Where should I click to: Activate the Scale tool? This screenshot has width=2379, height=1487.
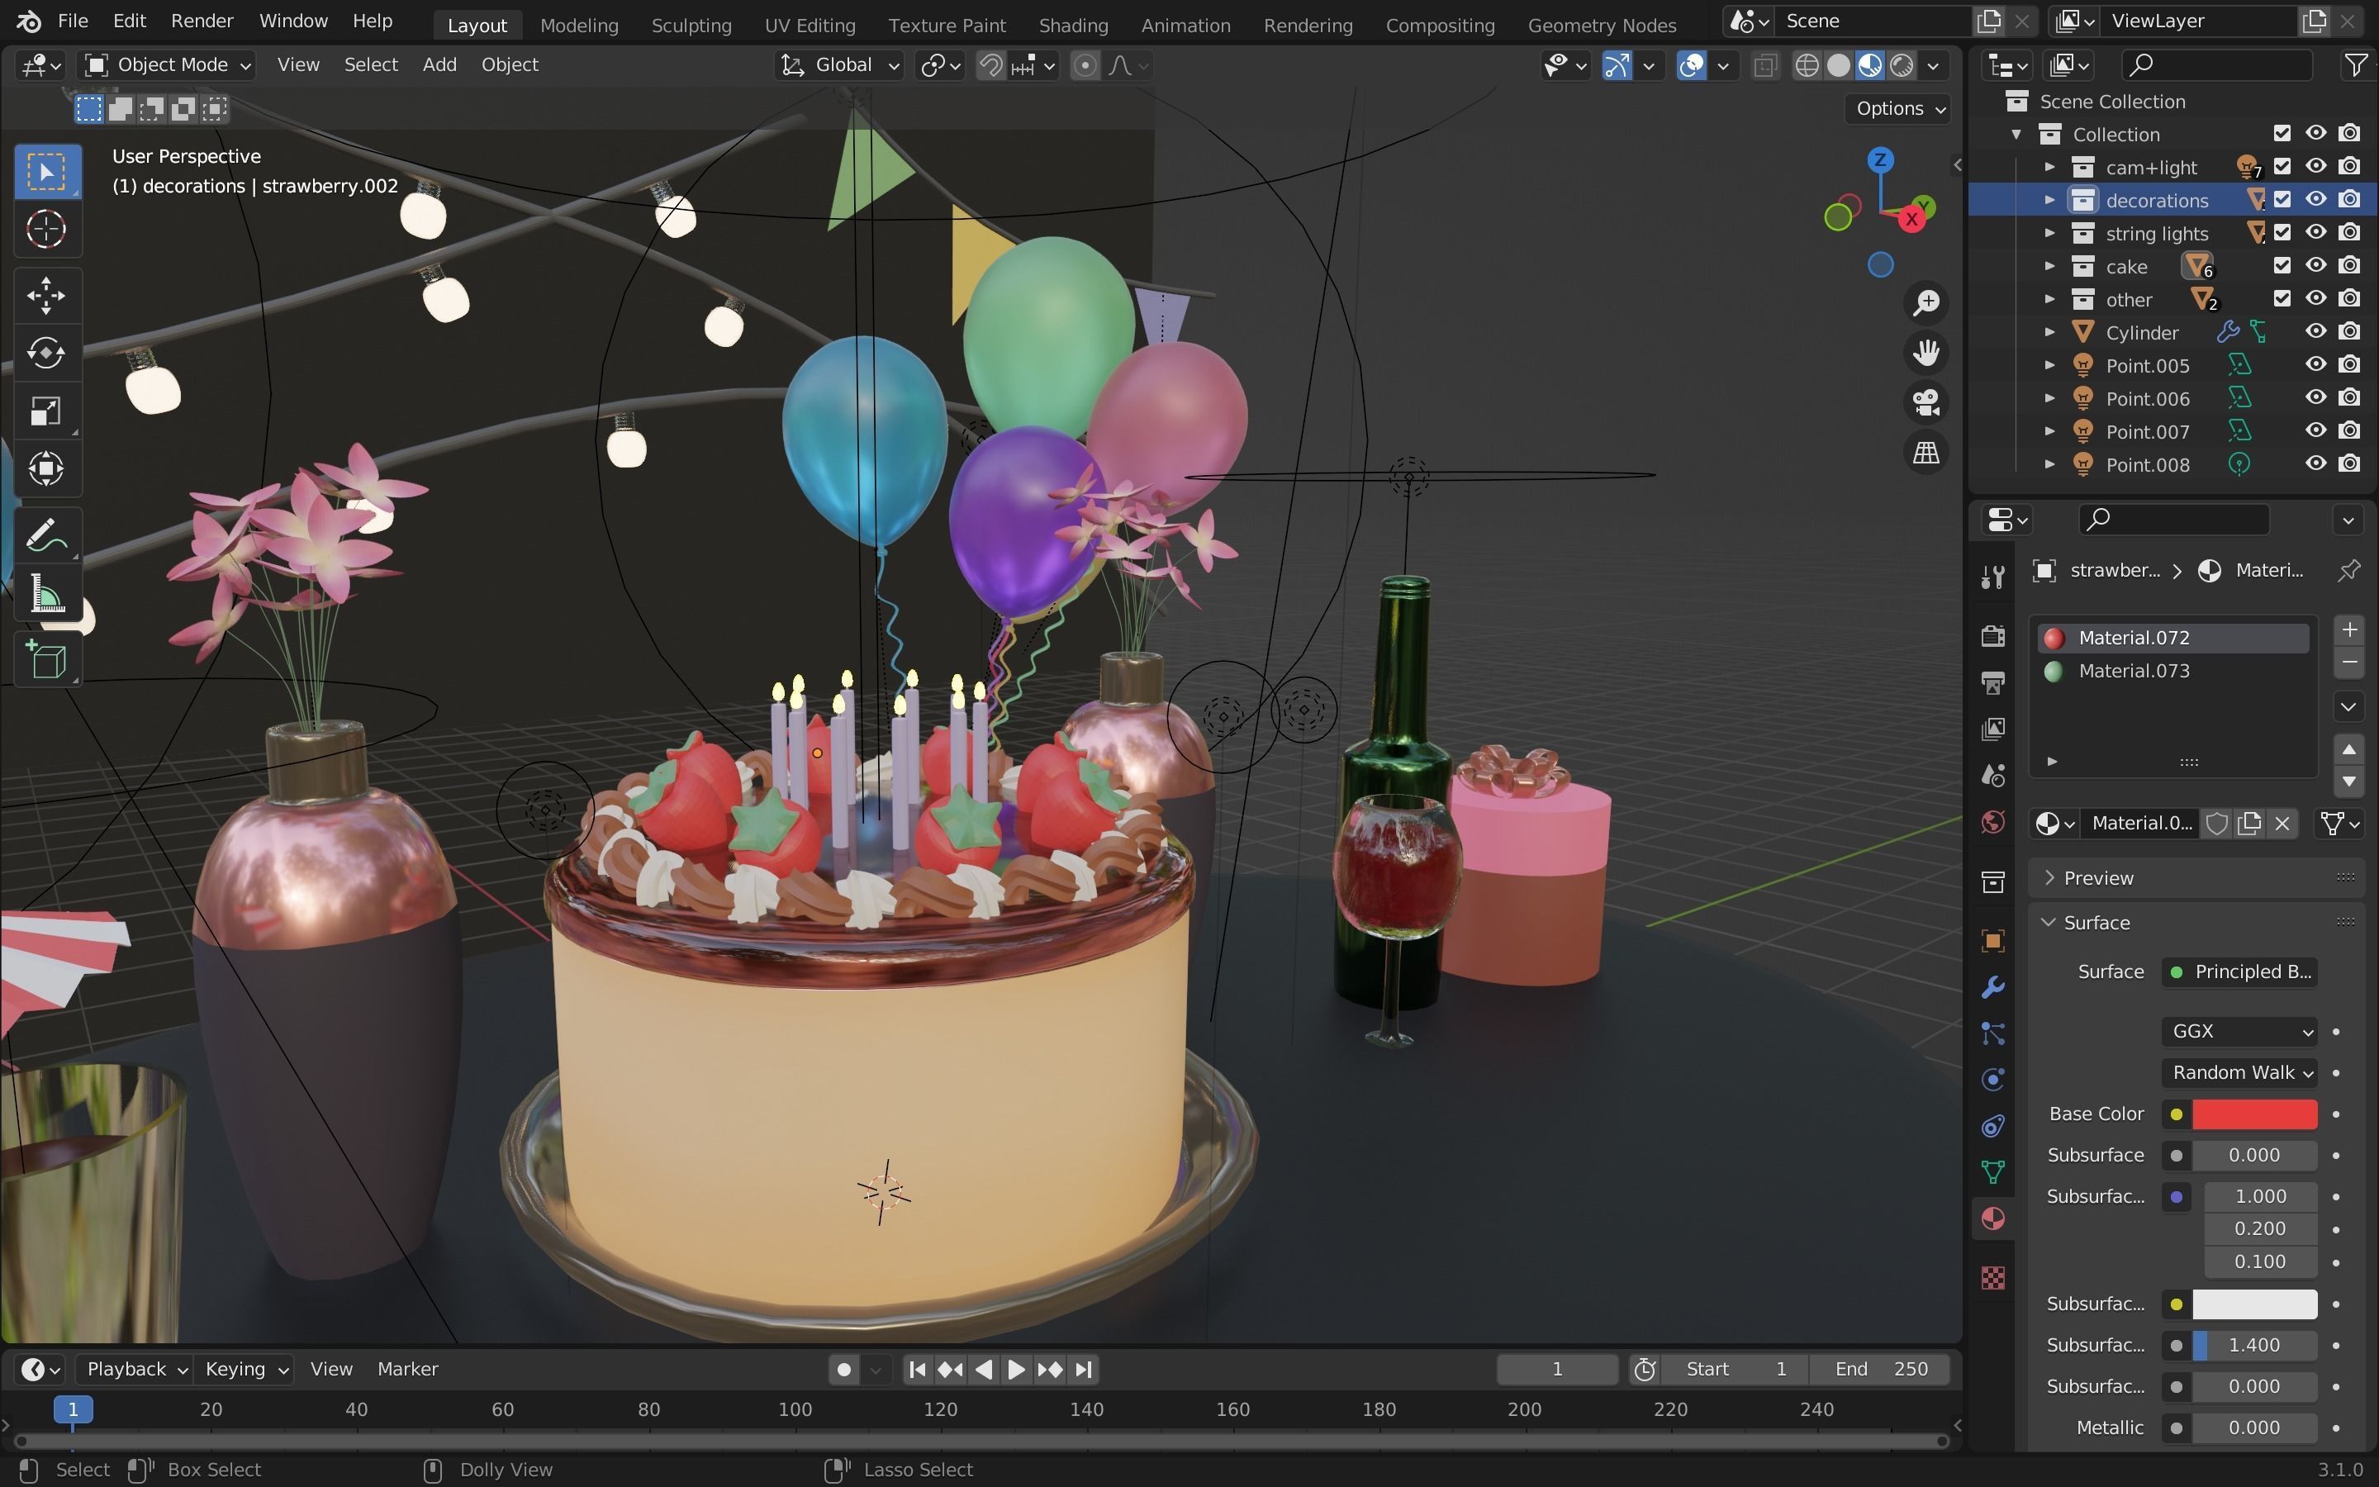tap(46, 411)
